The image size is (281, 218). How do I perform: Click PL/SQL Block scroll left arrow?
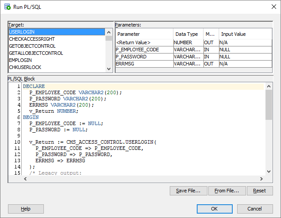point(25,179)
